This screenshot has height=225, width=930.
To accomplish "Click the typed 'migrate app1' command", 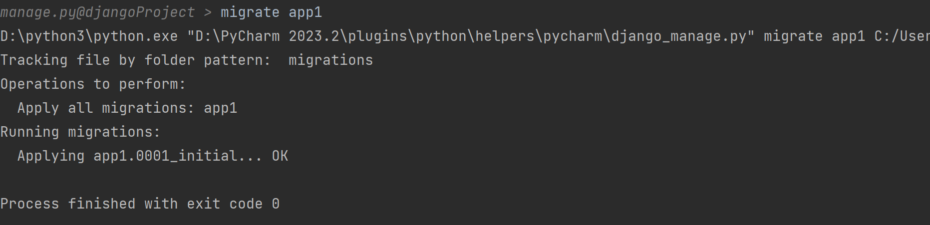I will point(272,12).
